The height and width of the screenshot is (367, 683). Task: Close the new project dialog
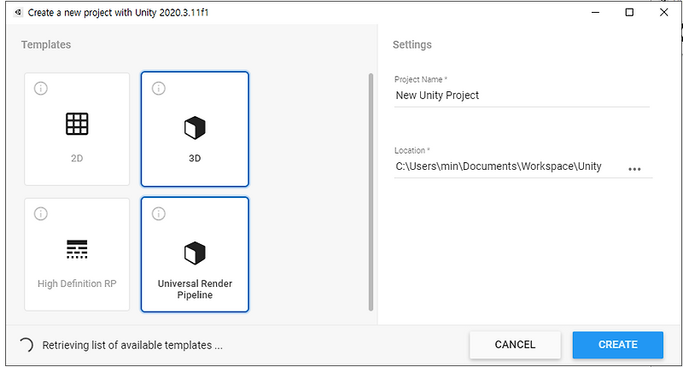coord(664,12)
